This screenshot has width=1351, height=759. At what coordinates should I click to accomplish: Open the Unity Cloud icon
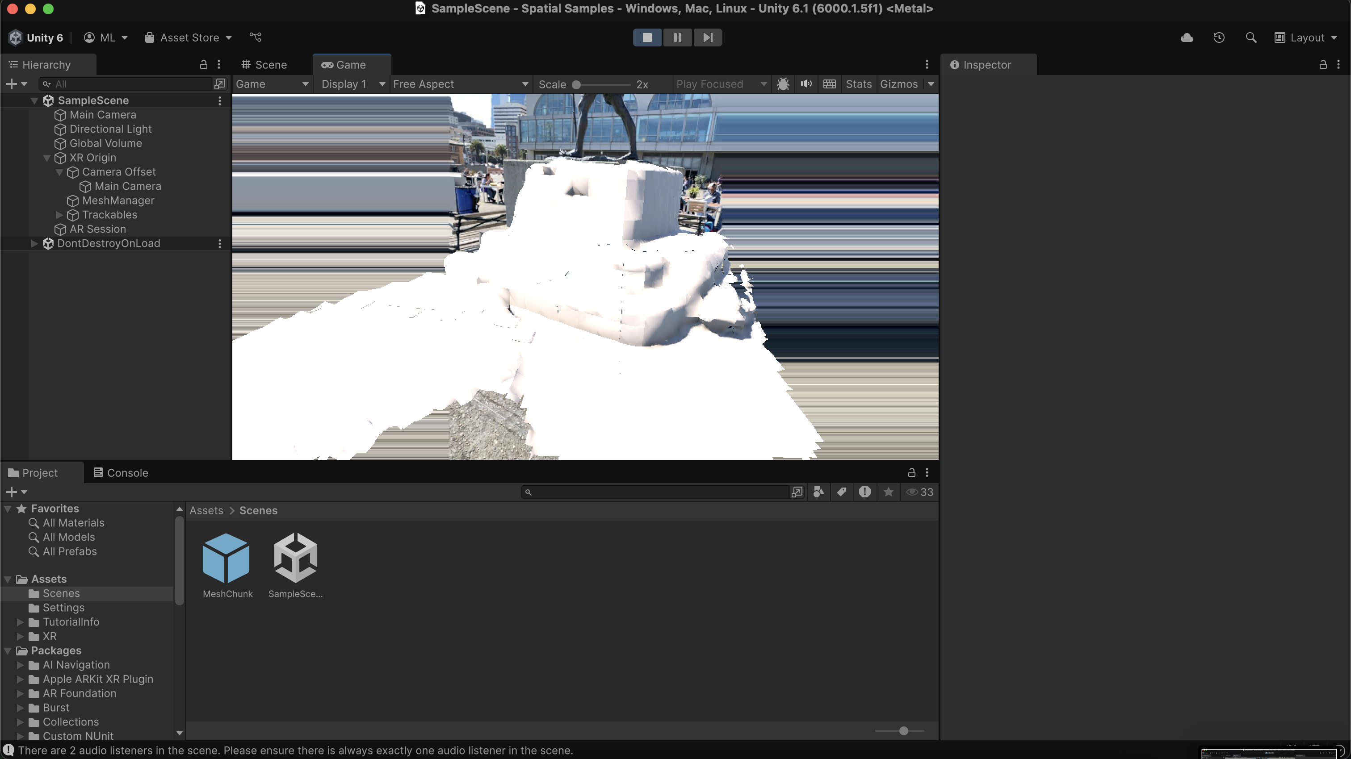[x=1186, y=37]
